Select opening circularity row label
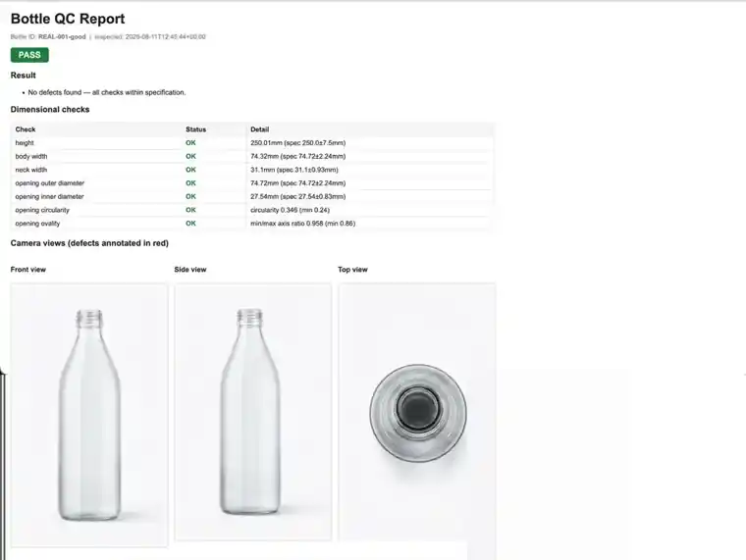Viewport: 746px width, 560px height. pyautogui.click(x=42, y=210)
